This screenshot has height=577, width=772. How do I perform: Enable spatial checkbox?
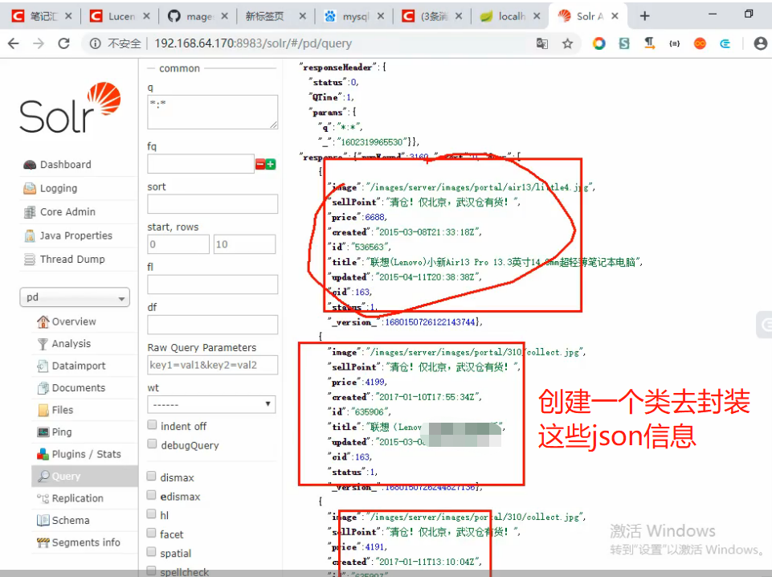(152, 552)
